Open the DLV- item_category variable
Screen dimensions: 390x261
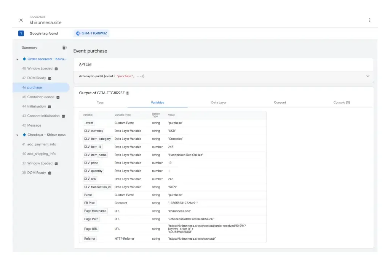97,139
